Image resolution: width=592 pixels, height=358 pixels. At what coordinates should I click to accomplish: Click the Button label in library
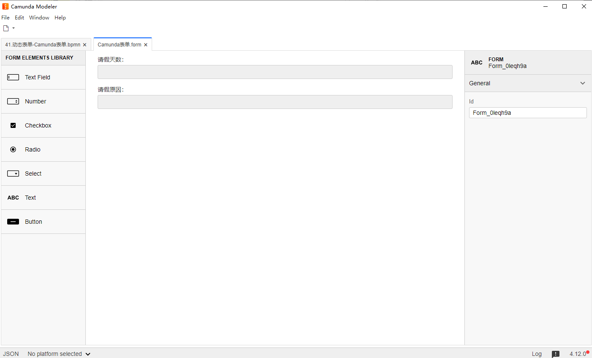point(33,222)
